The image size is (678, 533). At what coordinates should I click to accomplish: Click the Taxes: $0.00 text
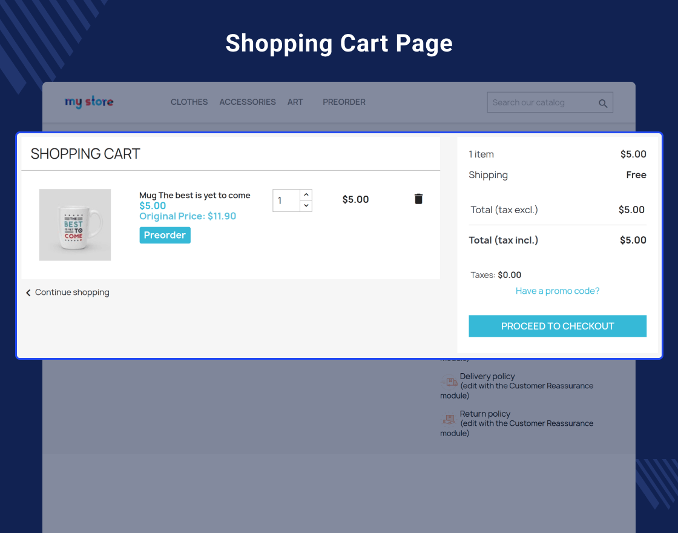coord(496,275)
